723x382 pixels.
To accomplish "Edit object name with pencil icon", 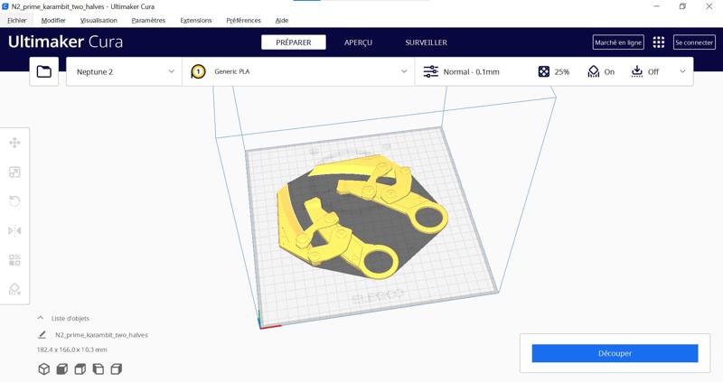I will click(42, 334).
